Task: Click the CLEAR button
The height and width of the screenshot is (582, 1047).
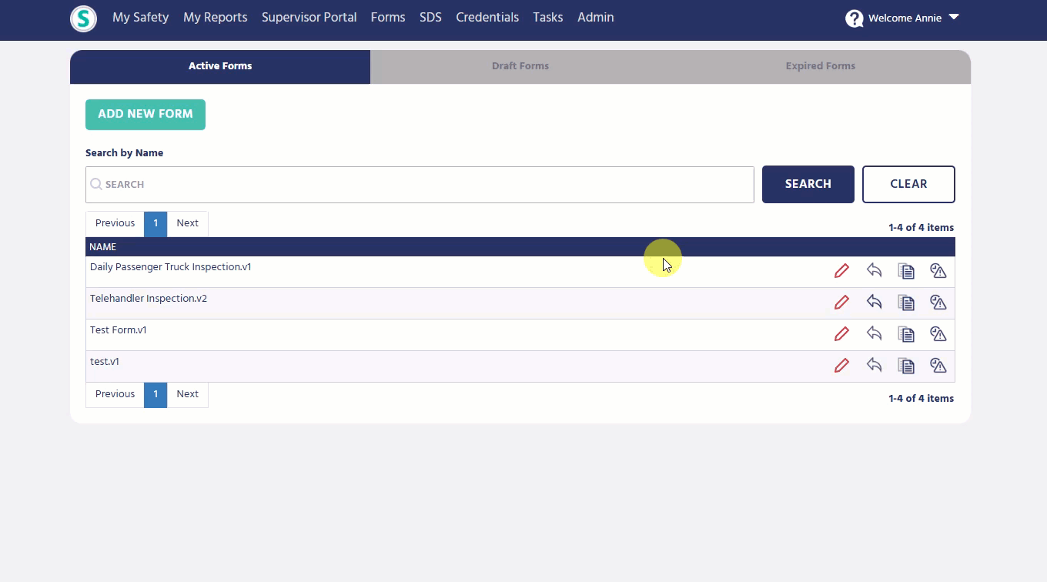Action: click(x=908, y=185)
